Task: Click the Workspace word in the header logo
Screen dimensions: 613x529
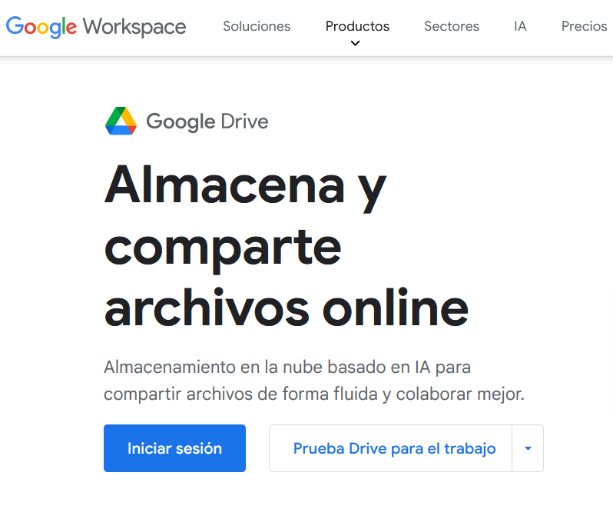Action: tap(134, 27)
